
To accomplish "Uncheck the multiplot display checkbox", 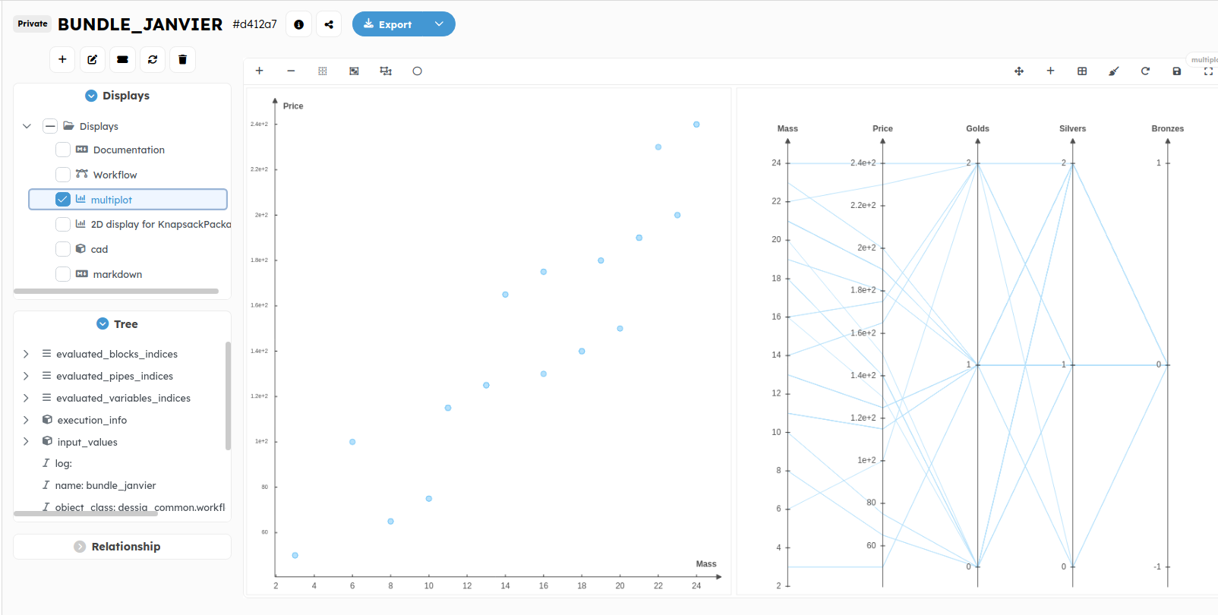I will point(63,199).
